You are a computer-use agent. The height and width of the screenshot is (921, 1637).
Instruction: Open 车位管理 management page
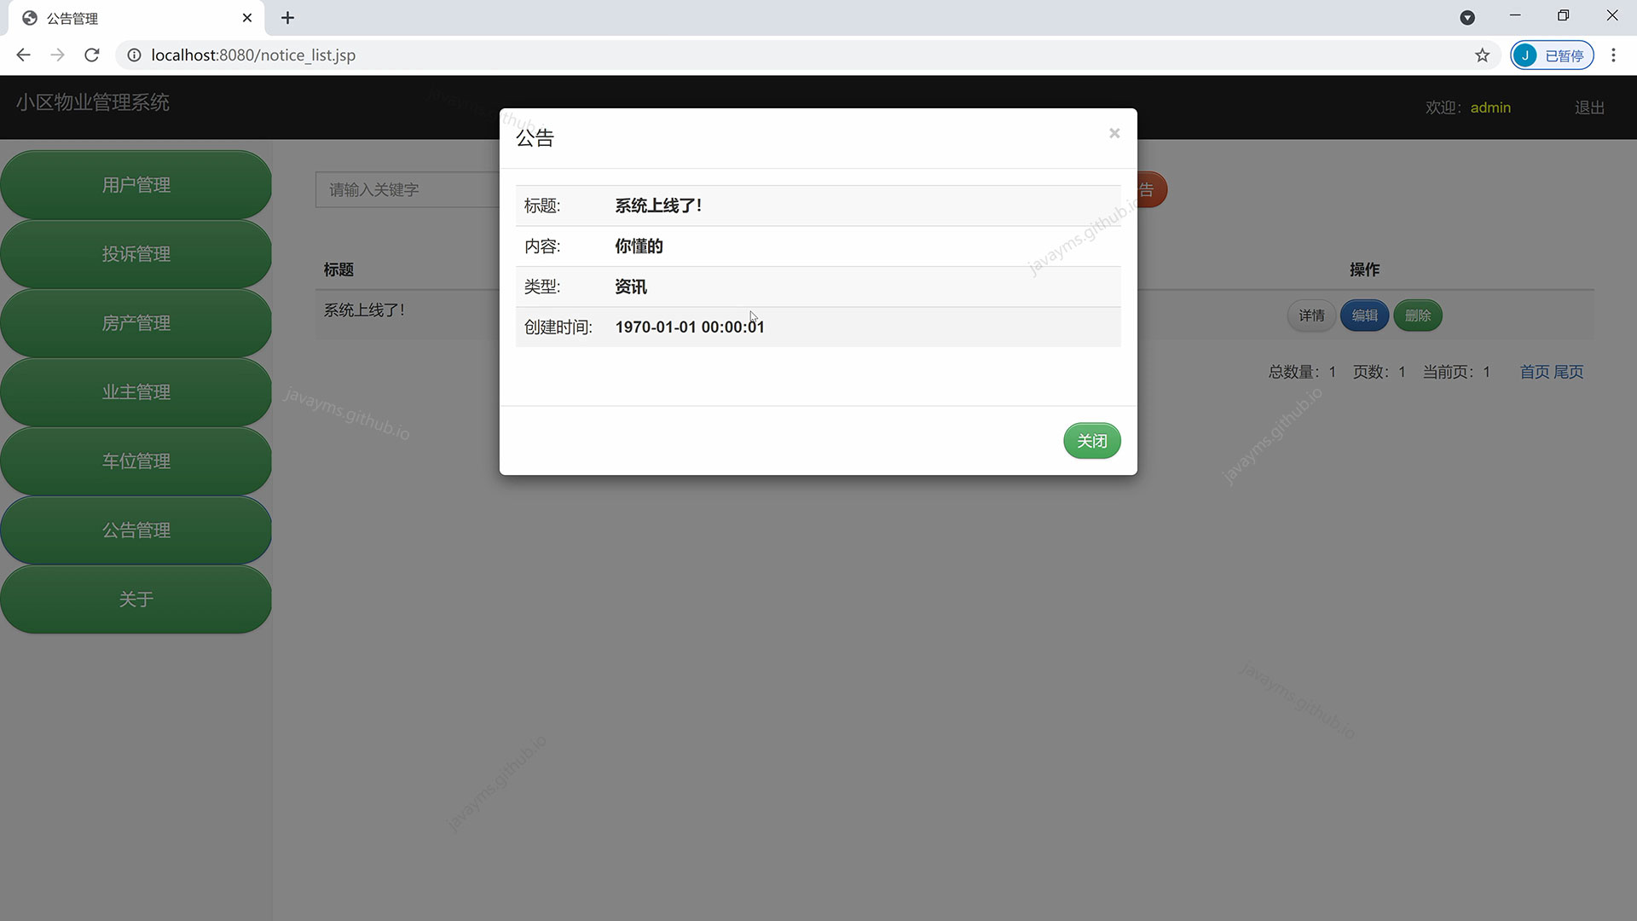coord(136,460)
